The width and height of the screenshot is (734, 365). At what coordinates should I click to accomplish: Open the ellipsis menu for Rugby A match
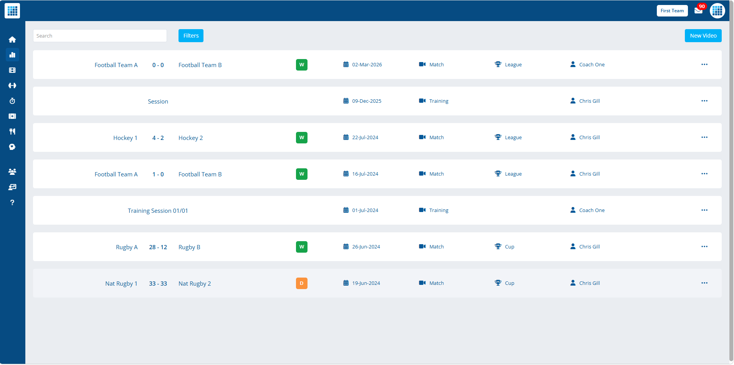[704, 247]
